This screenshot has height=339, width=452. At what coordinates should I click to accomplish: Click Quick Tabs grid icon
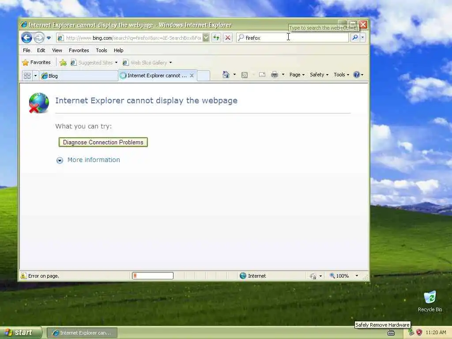(x=27, y=75)
